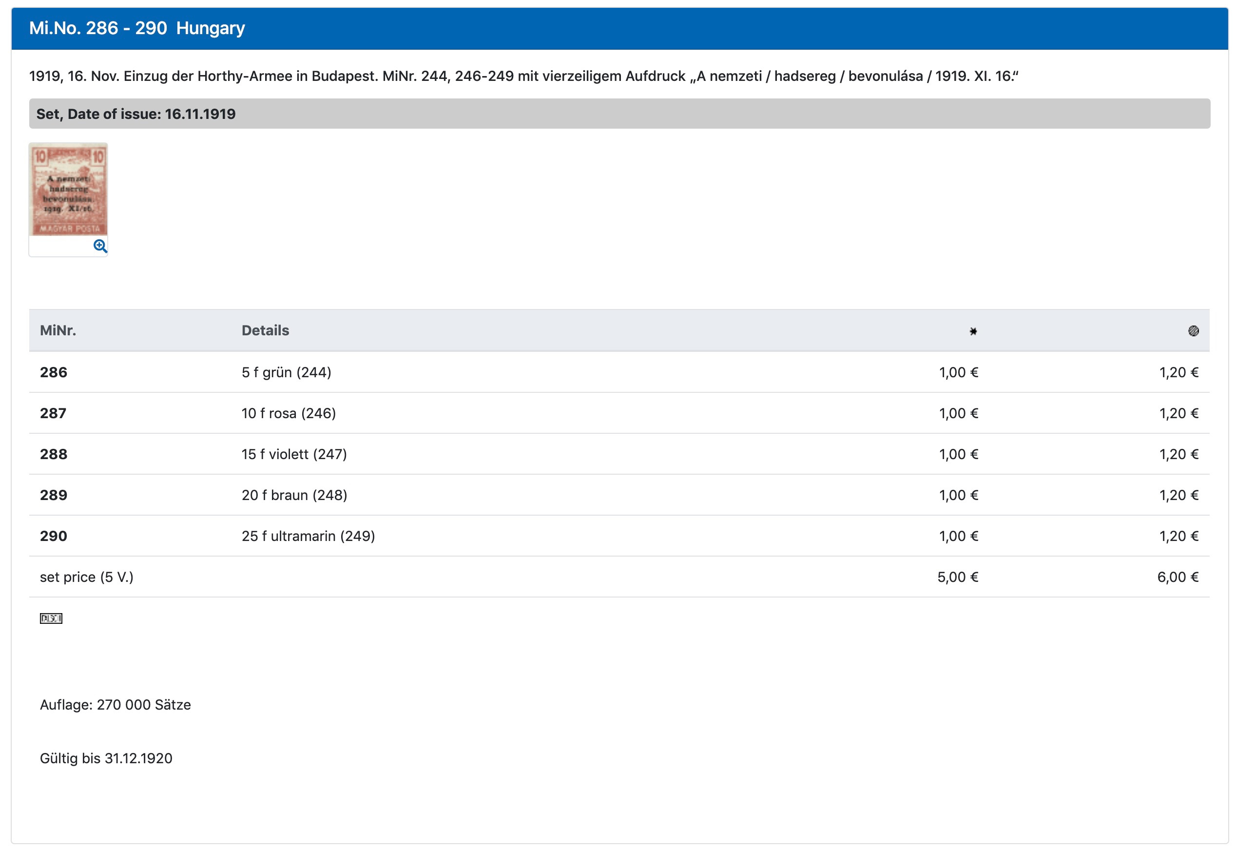Click catalog number 287

[x=53, y=413]
